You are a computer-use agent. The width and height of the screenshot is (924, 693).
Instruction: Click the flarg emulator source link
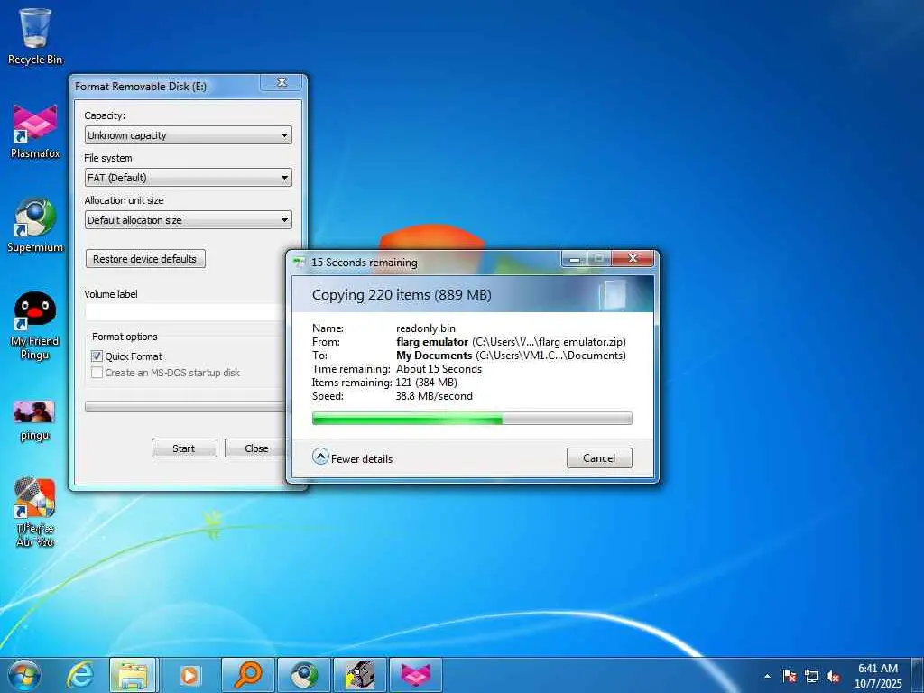coord(432,342)
